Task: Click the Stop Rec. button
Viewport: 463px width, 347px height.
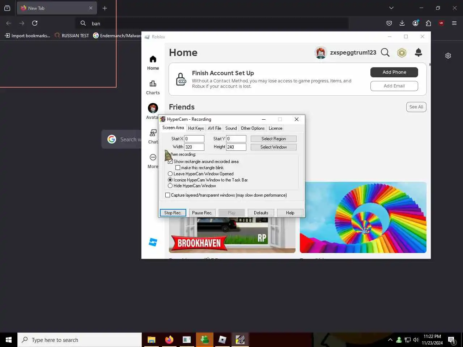Action: [173, 213]
